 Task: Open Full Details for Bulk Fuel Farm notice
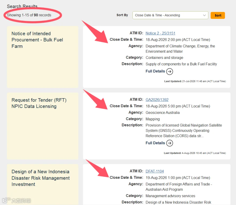coord(155,71)
